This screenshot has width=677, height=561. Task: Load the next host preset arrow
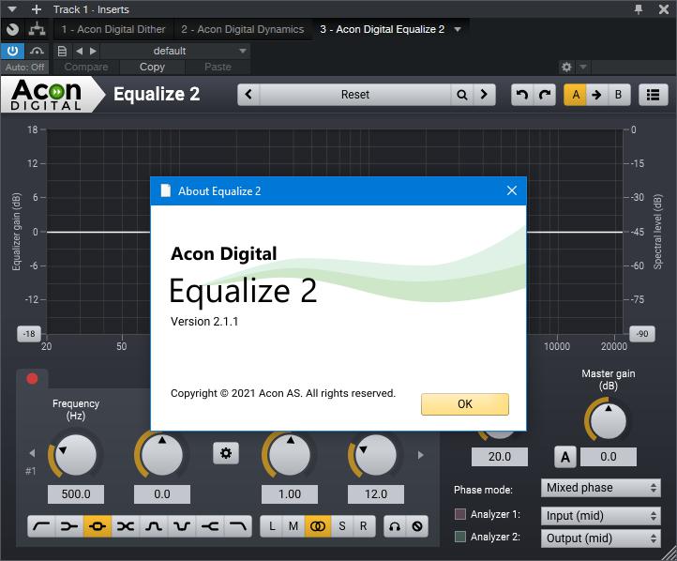93,51
